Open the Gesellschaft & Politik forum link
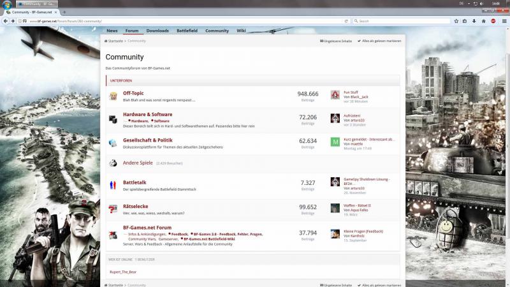This screenshot has width=510, height=287. 147,140
